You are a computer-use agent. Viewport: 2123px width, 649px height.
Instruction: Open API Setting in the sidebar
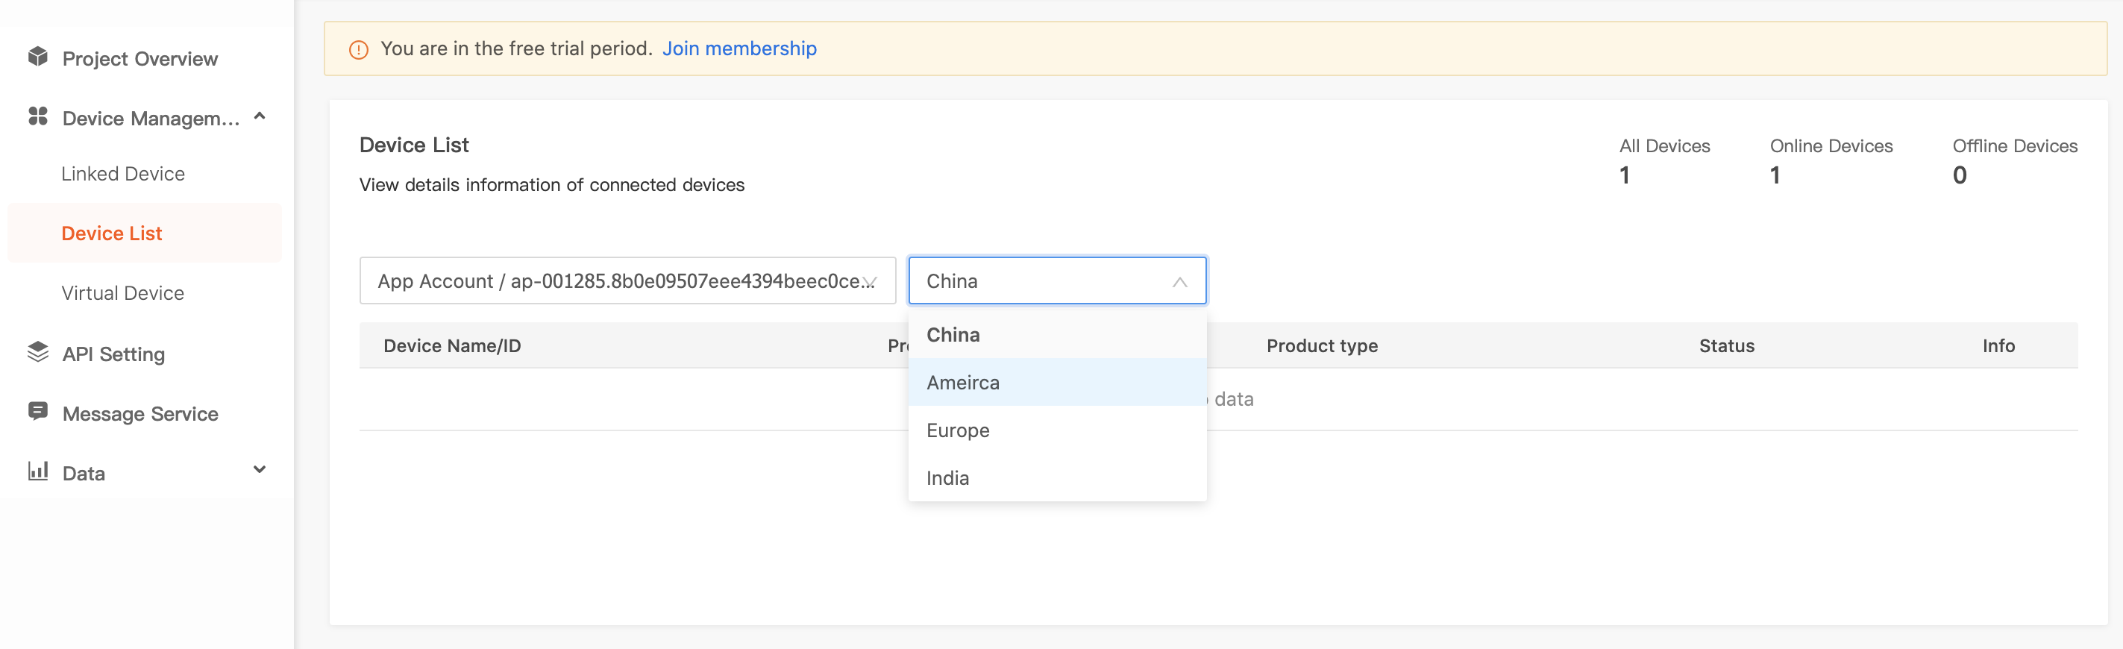[x=113, y=354]
